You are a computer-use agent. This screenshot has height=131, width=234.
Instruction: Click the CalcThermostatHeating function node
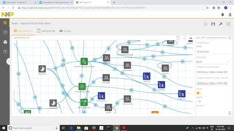coord(125,49)
